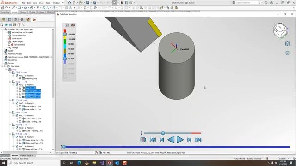The image size is (296, 166).
Task: Click the isometric view box icon in simulator
Action: 287,44
